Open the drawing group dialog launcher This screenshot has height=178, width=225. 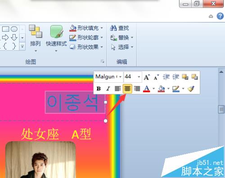click(103, 61)
